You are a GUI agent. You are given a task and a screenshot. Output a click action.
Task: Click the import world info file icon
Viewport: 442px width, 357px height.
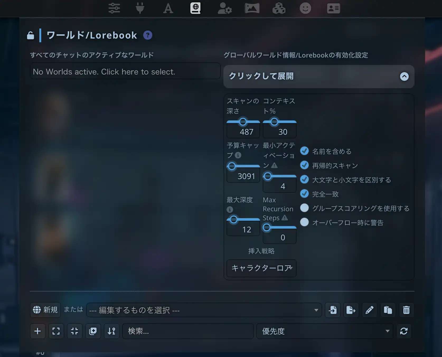(x=332, y=310)
